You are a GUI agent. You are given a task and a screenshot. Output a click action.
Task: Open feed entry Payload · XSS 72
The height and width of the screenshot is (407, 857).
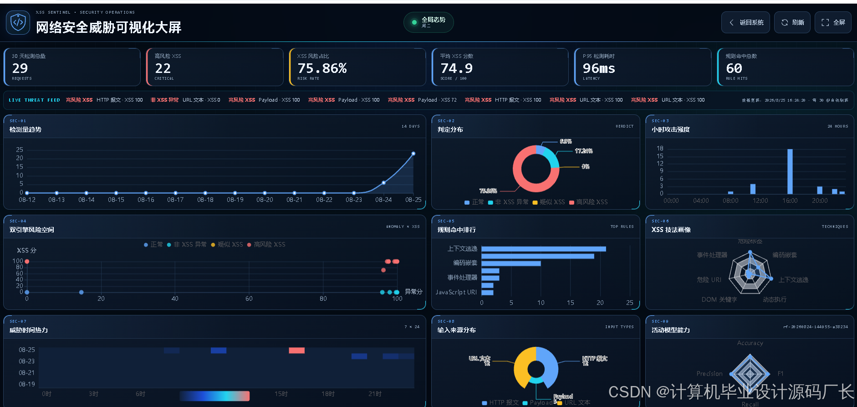click(422, 100)
